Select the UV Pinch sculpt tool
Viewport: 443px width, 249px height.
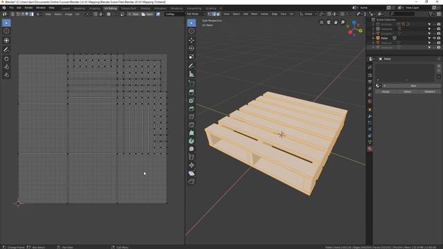6,75
